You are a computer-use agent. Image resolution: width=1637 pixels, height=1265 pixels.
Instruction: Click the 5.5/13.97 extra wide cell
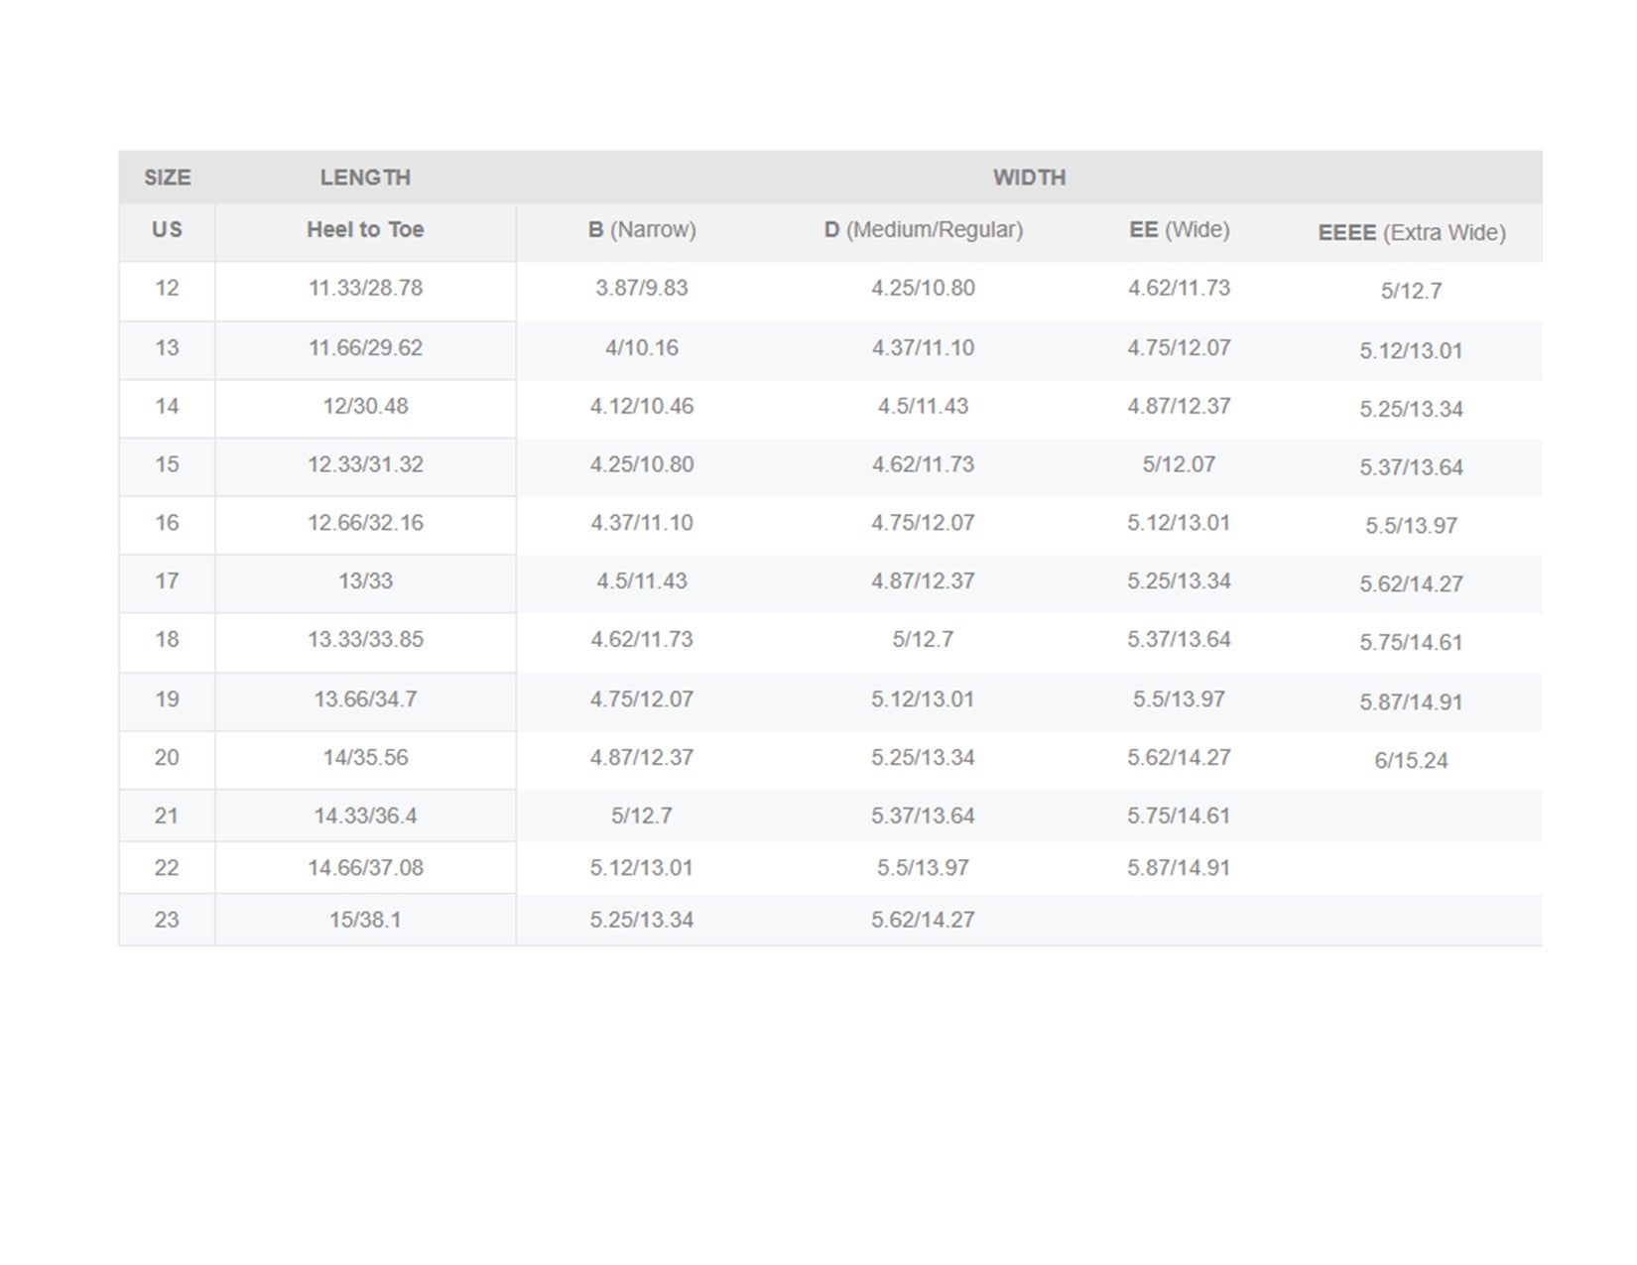tap(1411, 526)
